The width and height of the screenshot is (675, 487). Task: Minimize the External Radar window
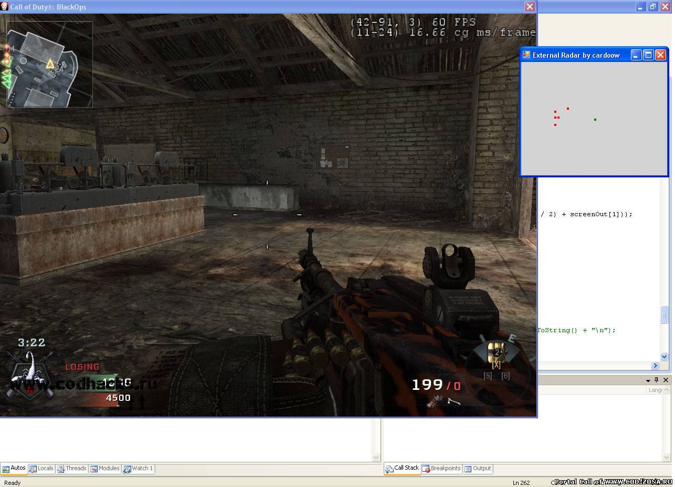[636, 55]
